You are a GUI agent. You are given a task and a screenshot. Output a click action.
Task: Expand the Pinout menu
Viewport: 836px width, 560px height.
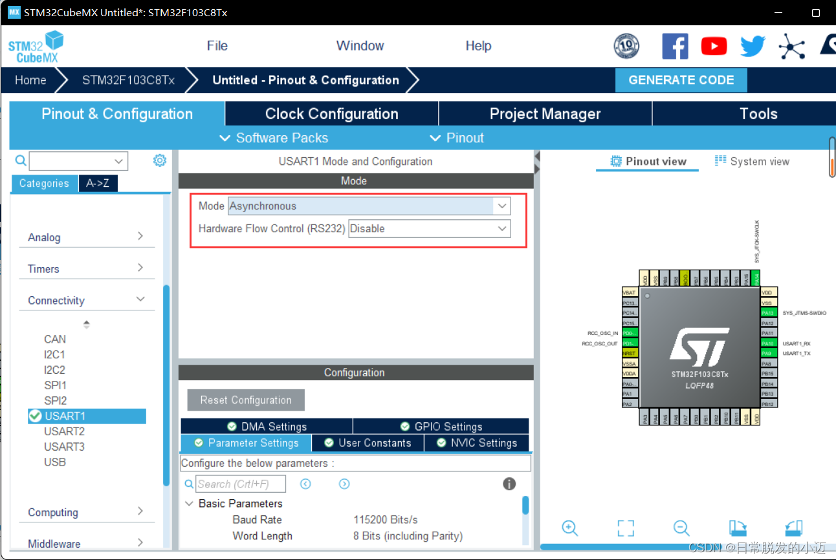457,138
